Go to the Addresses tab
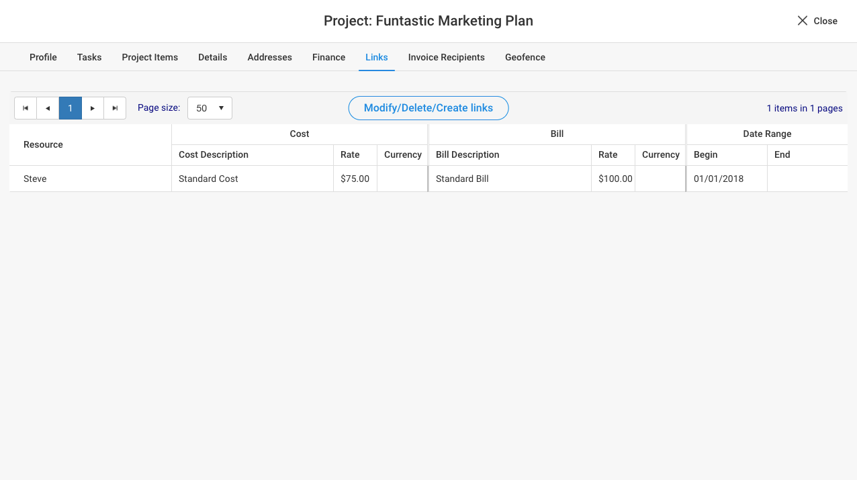Viewport: 857px width, 480px height. point(270,57)
